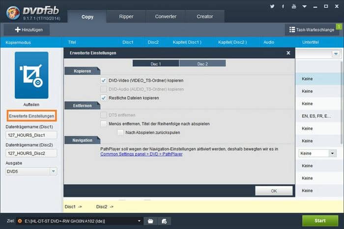Open DVDFab Facebook page icon

pyautogui.click(x=283, y=6)
